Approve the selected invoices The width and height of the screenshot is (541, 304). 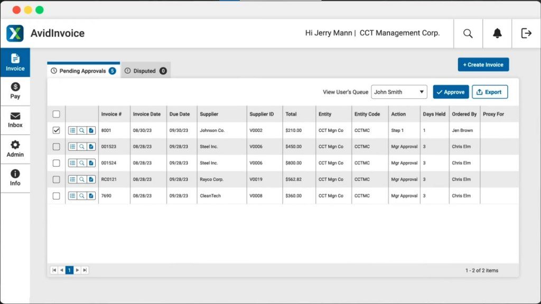pyautogui.click(x=450, y=91)
